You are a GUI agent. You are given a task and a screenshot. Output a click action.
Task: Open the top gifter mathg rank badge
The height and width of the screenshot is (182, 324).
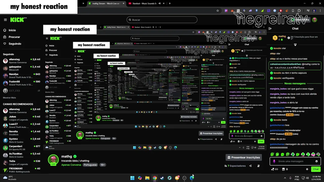click(x=275, y=38)
